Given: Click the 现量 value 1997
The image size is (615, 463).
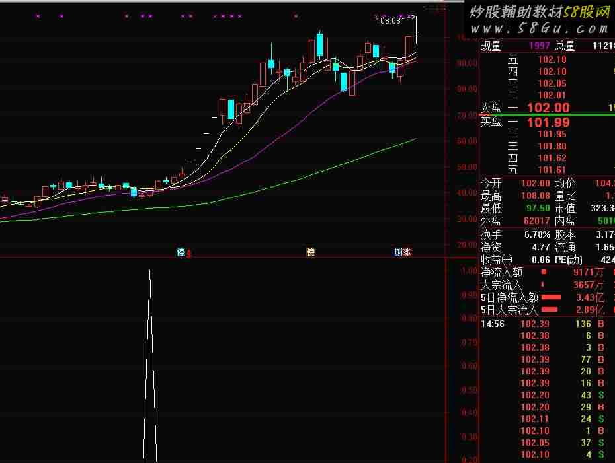Looking at the screenshot, I should point(540,46).
